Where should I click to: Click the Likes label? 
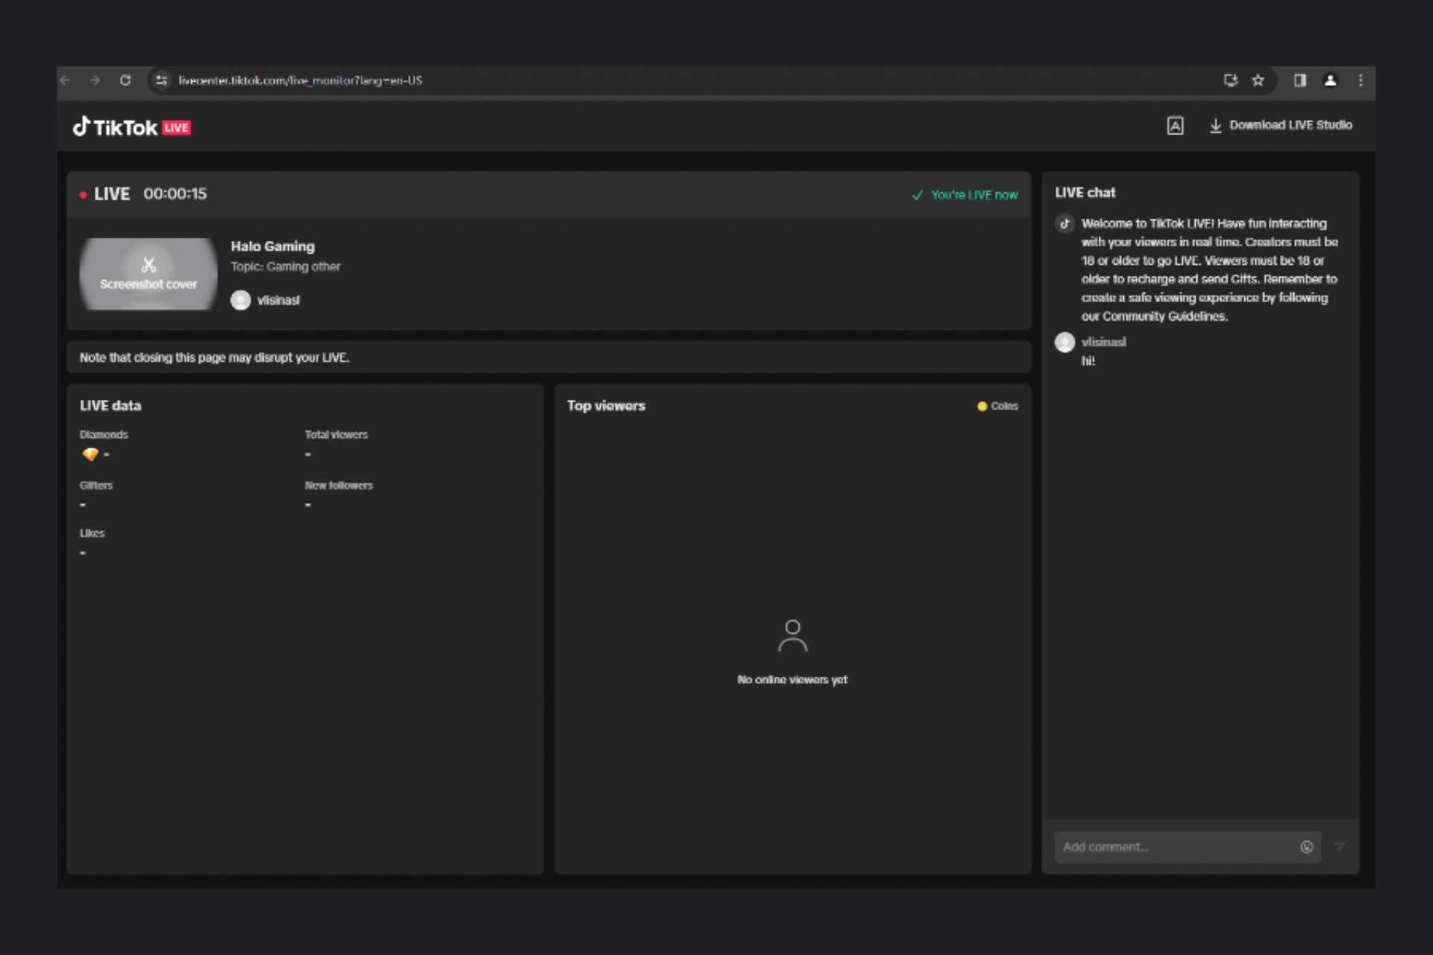92,533
